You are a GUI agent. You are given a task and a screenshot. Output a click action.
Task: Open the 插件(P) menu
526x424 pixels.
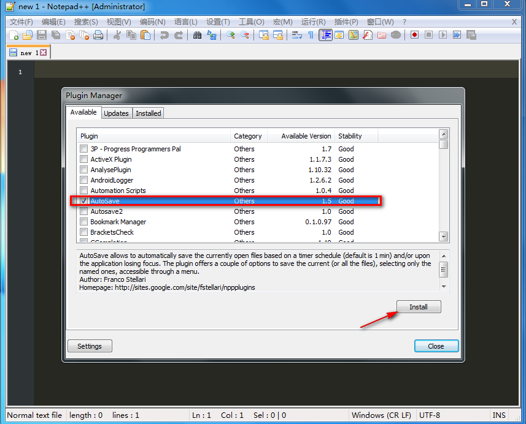pos(346,22)
